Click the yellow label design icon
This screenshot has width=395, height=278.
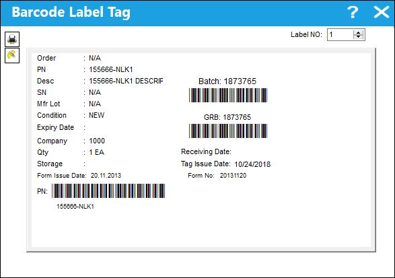12,55
